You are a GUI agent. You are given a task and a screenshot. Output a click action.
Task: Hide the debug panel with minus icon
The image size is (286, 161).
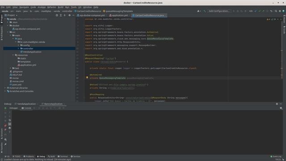tap(281, 104)
